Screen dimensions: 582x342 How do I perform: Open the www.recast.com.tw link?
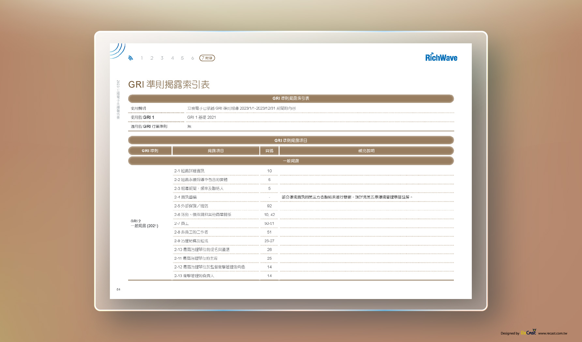coord(553,333)
